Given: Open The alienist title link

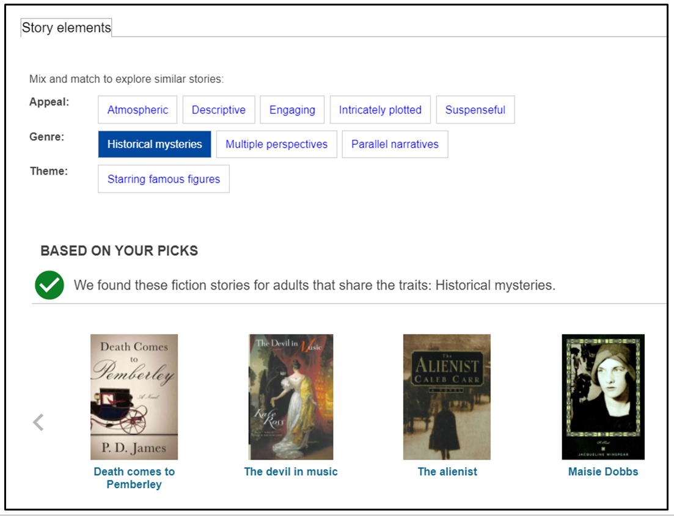Looking at the screenshot, I should [x=447, y=471].
